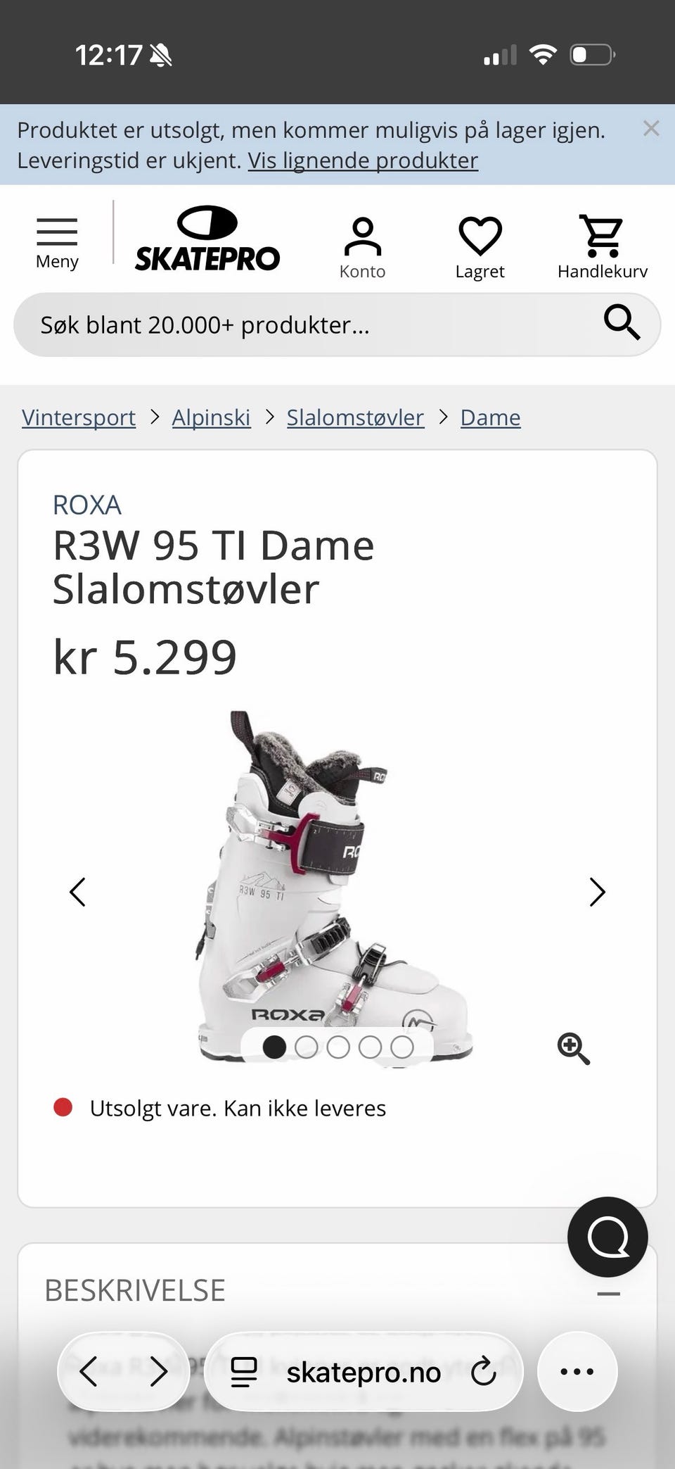The height and width of the screenshot is (1469, 675).
Task: Select the fifth image carousel dot
Action: pyautogui.click(x=402, y=1047)
